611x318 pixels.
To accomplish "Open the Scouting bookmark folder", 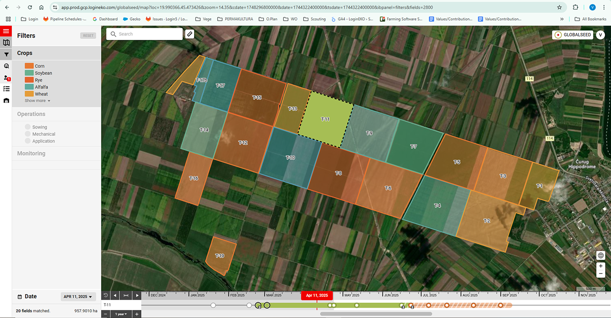I will click(x=314, y=19).
